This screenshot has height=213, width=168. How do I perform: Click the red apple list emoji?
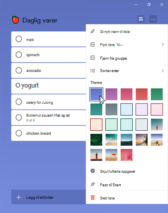(x=15, y=20)
